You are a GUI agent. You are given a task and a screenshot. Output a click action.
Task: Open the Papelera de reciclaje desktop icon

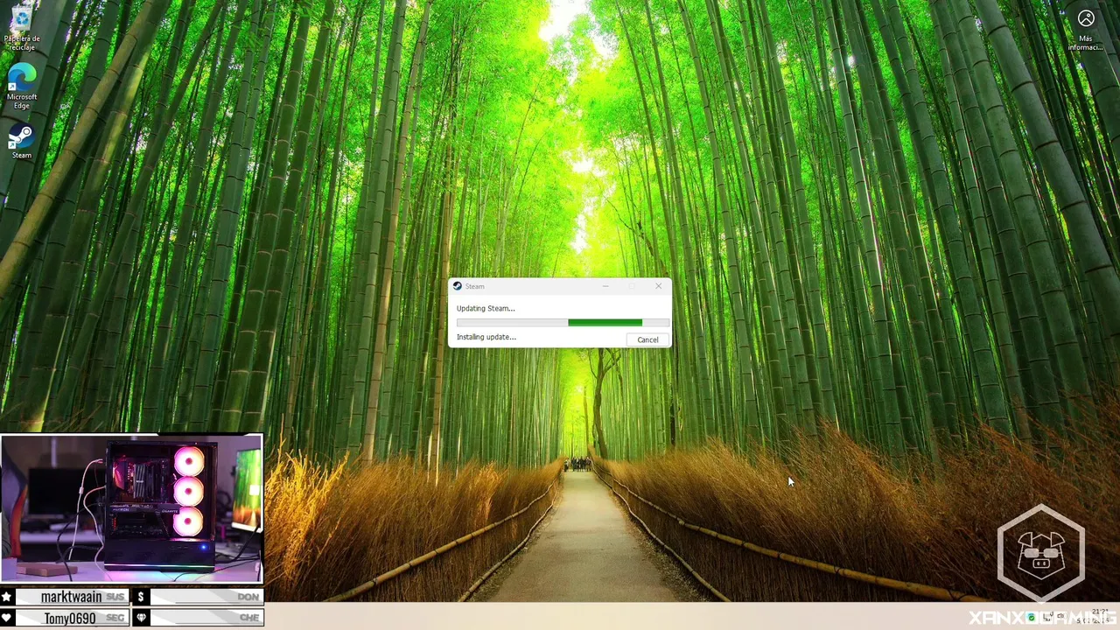pyautogui.click(x=21, y=26)
